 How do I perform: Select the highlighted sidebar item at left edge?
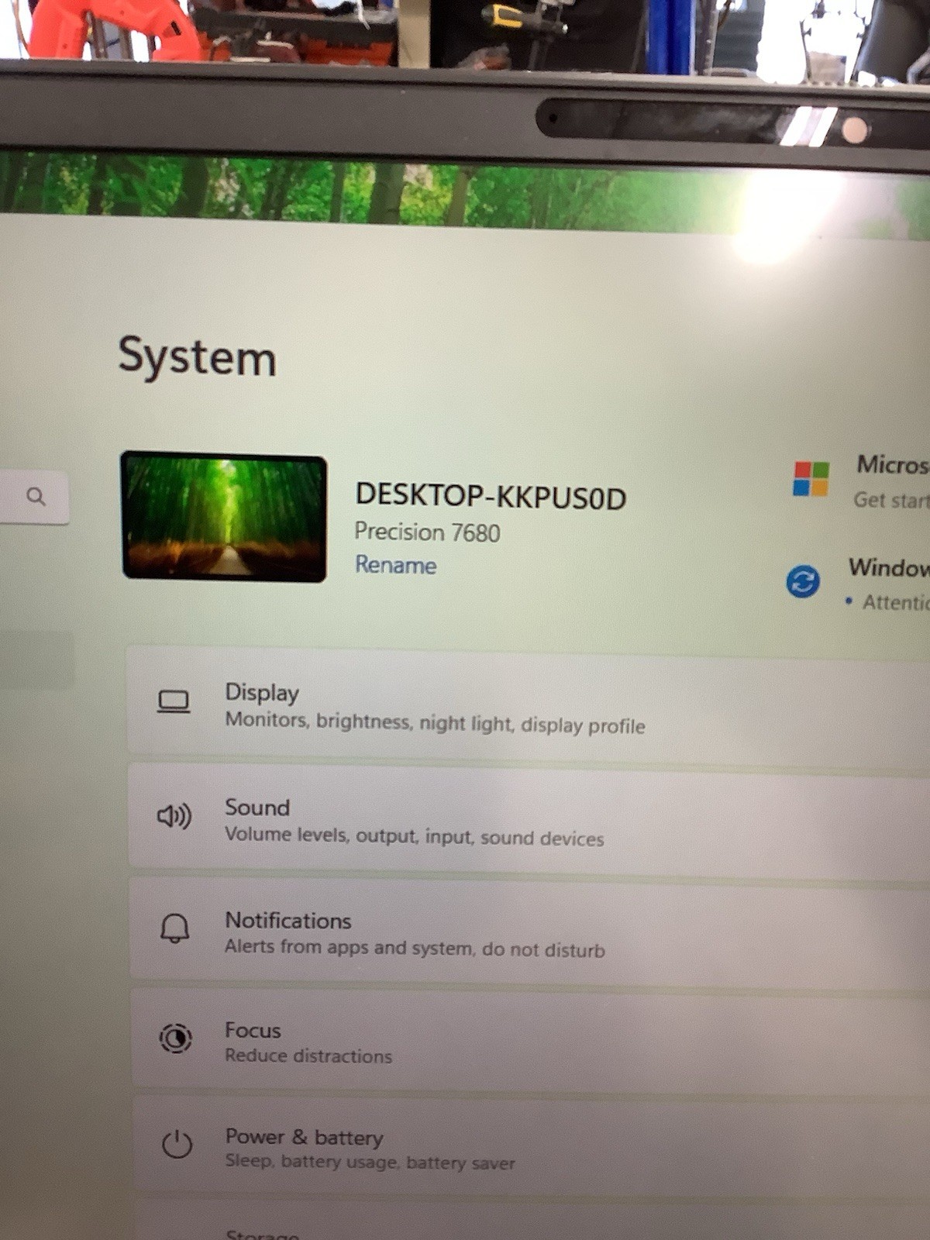point(36,660)
